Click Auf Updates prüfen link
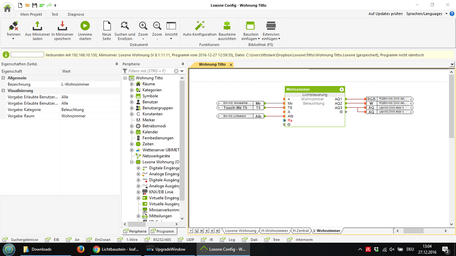Image resolution: width=456 pixels, height=256 pixels. pyautogui.click(x=385, y=14)
